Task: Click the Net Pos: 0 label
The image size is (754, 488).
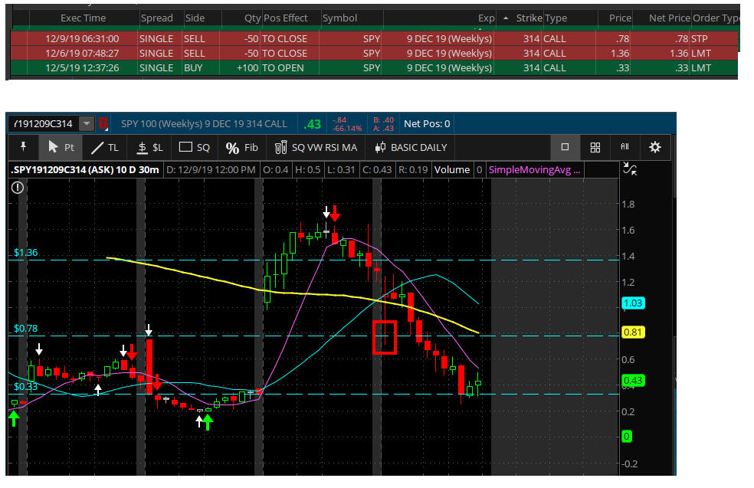Action: click(427, 123)
